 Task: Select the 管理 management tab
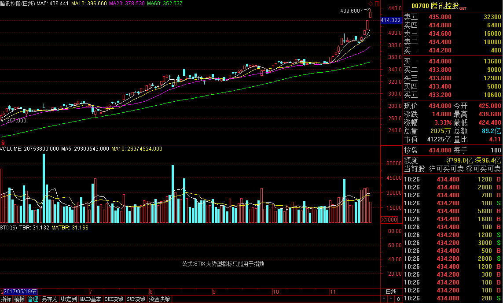click(33, 299)
